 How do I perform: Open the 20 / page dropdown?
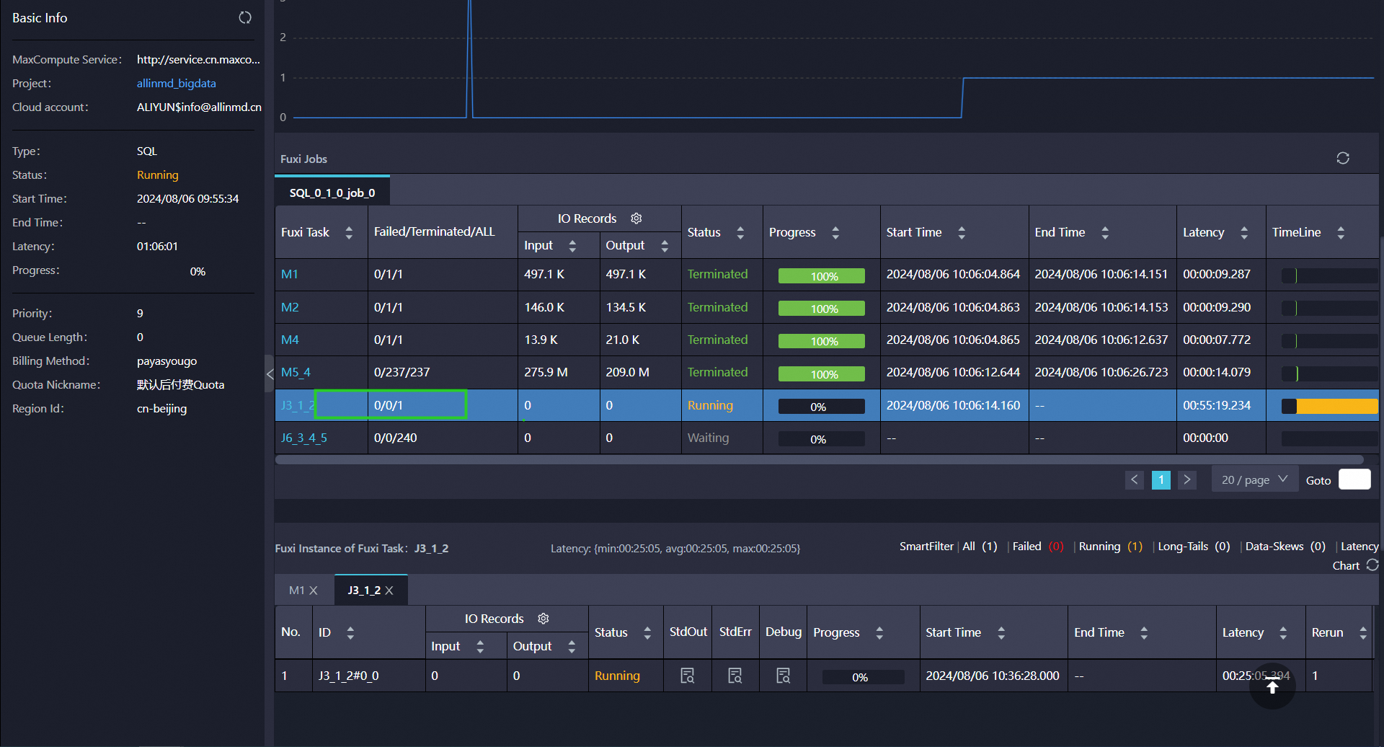pyautogui.click(x=1255, y=479)
